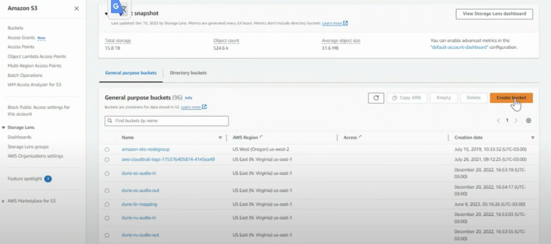Sort buckets by Name column arrow
551x244 pixels.
[220, 138]
